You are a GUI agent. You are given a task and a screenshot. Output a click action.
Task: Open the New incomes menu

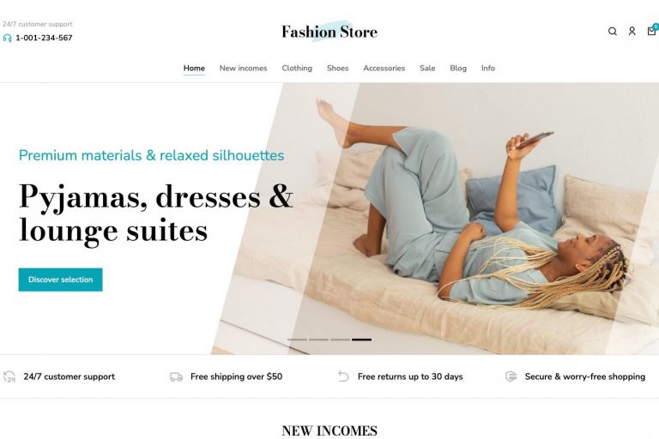point(243,68)
